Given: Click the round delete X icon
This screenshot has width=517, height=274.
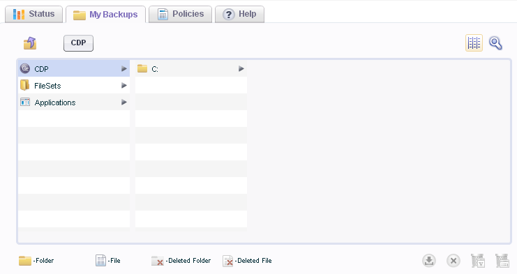Looking at the screenshot, I should pyautogui.click(x=454, y=261).
